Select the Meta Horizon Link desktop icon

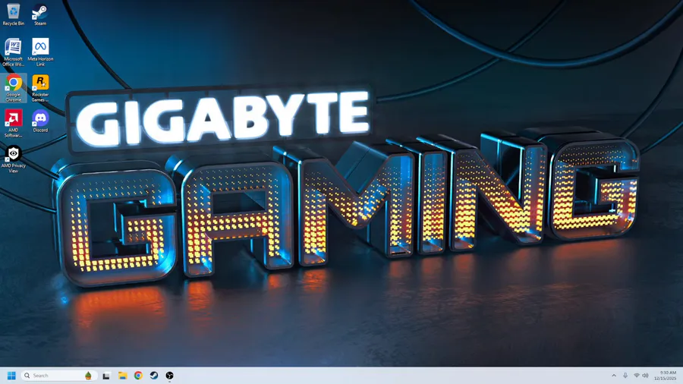point(40,52)
